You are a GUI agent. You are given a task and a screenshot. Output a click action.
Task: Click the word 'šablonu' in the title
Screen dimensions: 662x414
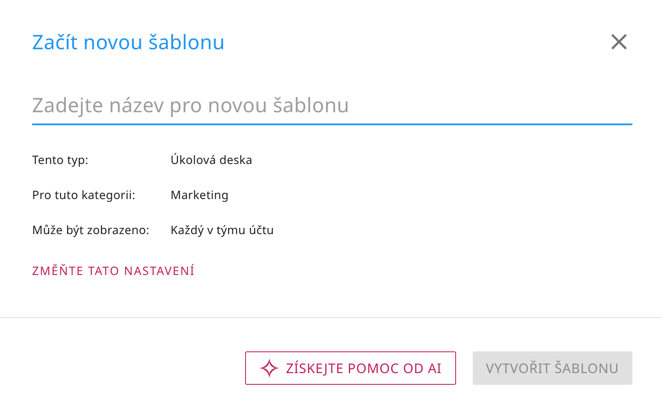pyautogui.click(x=186, y=42)
